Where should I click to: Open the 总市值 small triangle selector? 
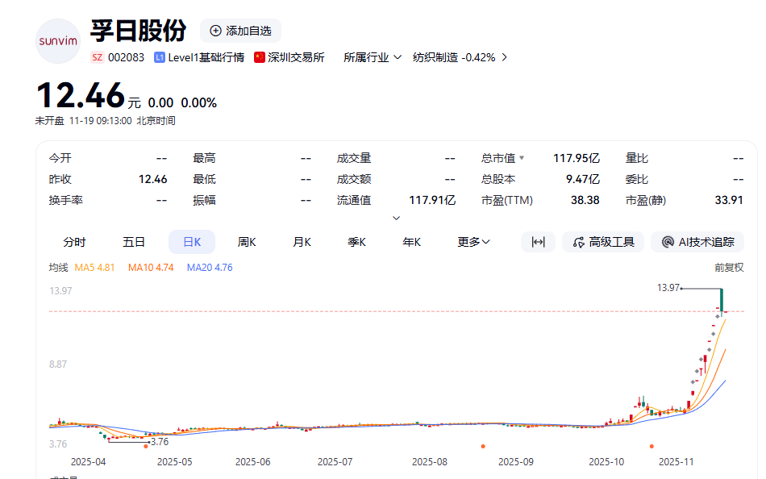[x=522, y=158]
